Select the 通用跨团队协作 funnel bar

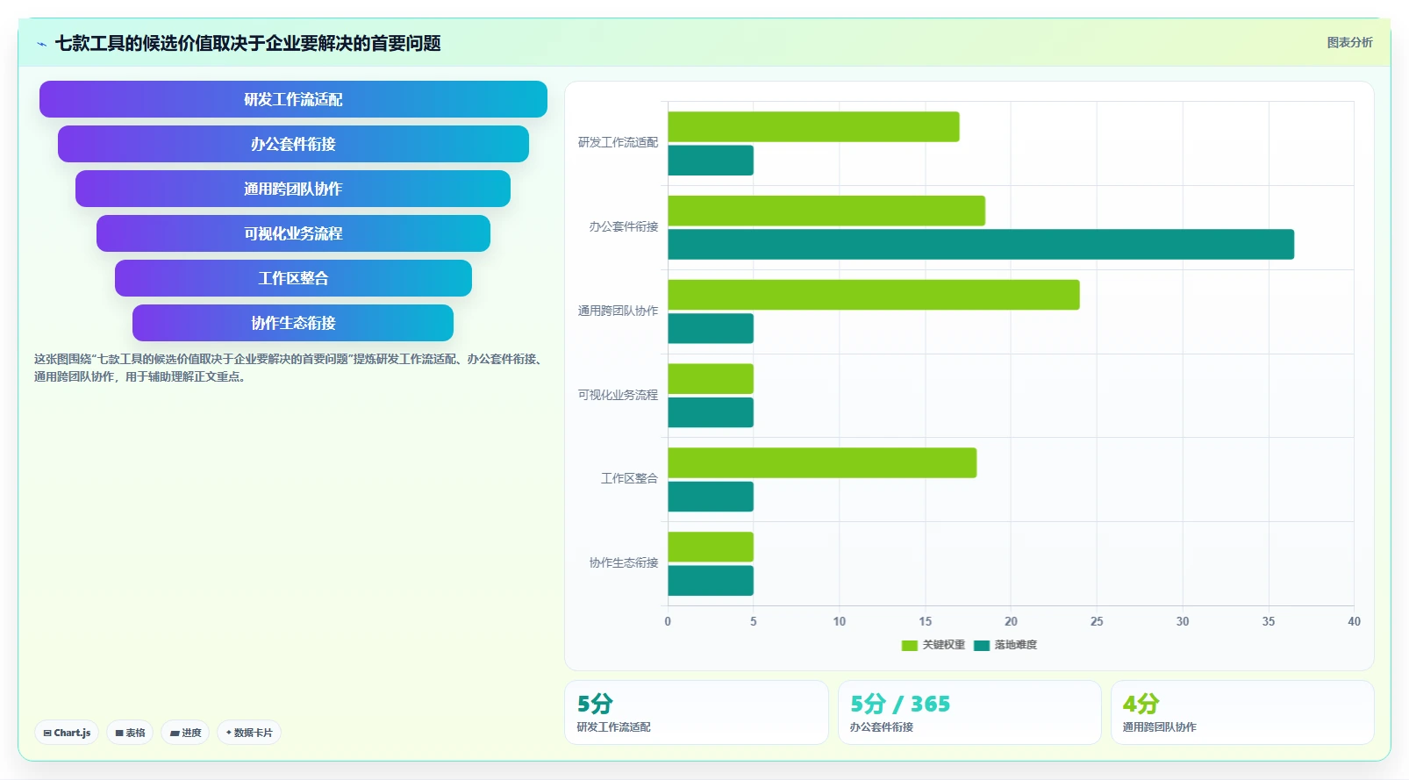click(x=293, y=189)
